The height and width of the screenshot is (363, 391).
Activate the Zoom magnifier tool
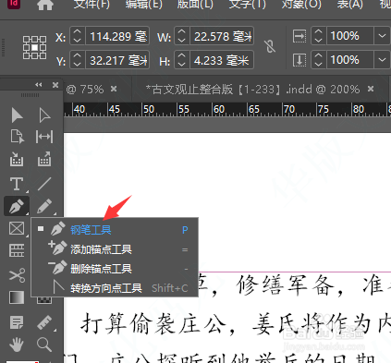pyautogui.click(x=44, y=345)
